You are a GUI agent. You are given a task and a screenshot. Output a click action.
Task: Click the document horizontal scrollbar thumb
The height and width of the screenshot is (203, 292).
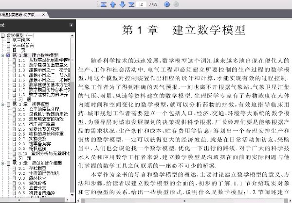tap(184, 201)
